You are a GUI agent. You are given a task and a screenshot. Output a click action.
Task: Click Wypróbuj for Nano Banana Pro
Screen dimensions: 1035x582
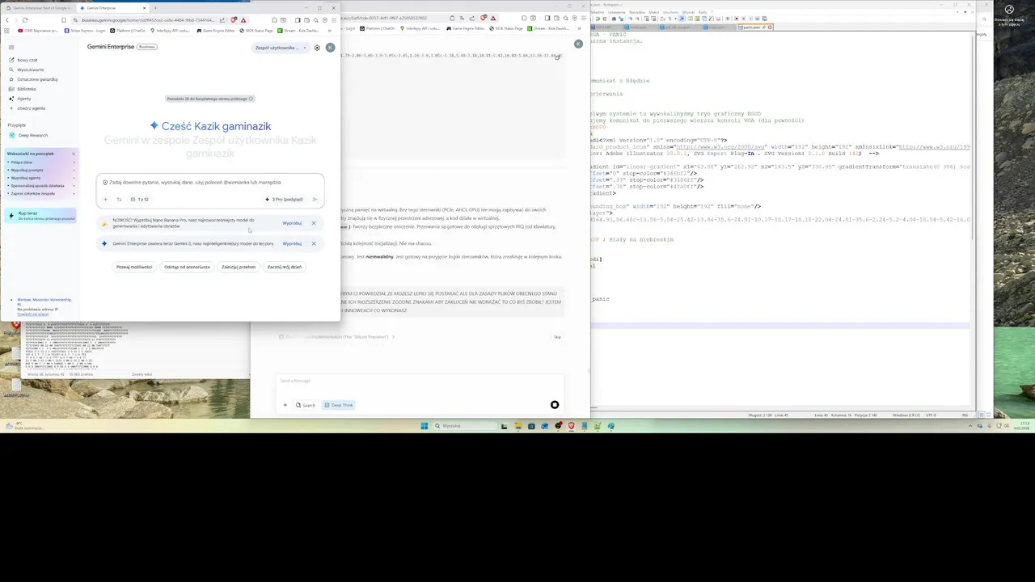point(292,223)
